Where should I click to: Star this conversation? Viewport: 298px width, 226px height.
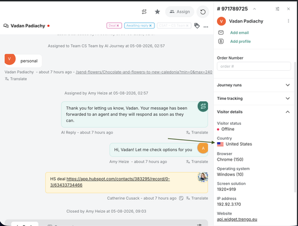pyautogui.click(x=157, y=12)
